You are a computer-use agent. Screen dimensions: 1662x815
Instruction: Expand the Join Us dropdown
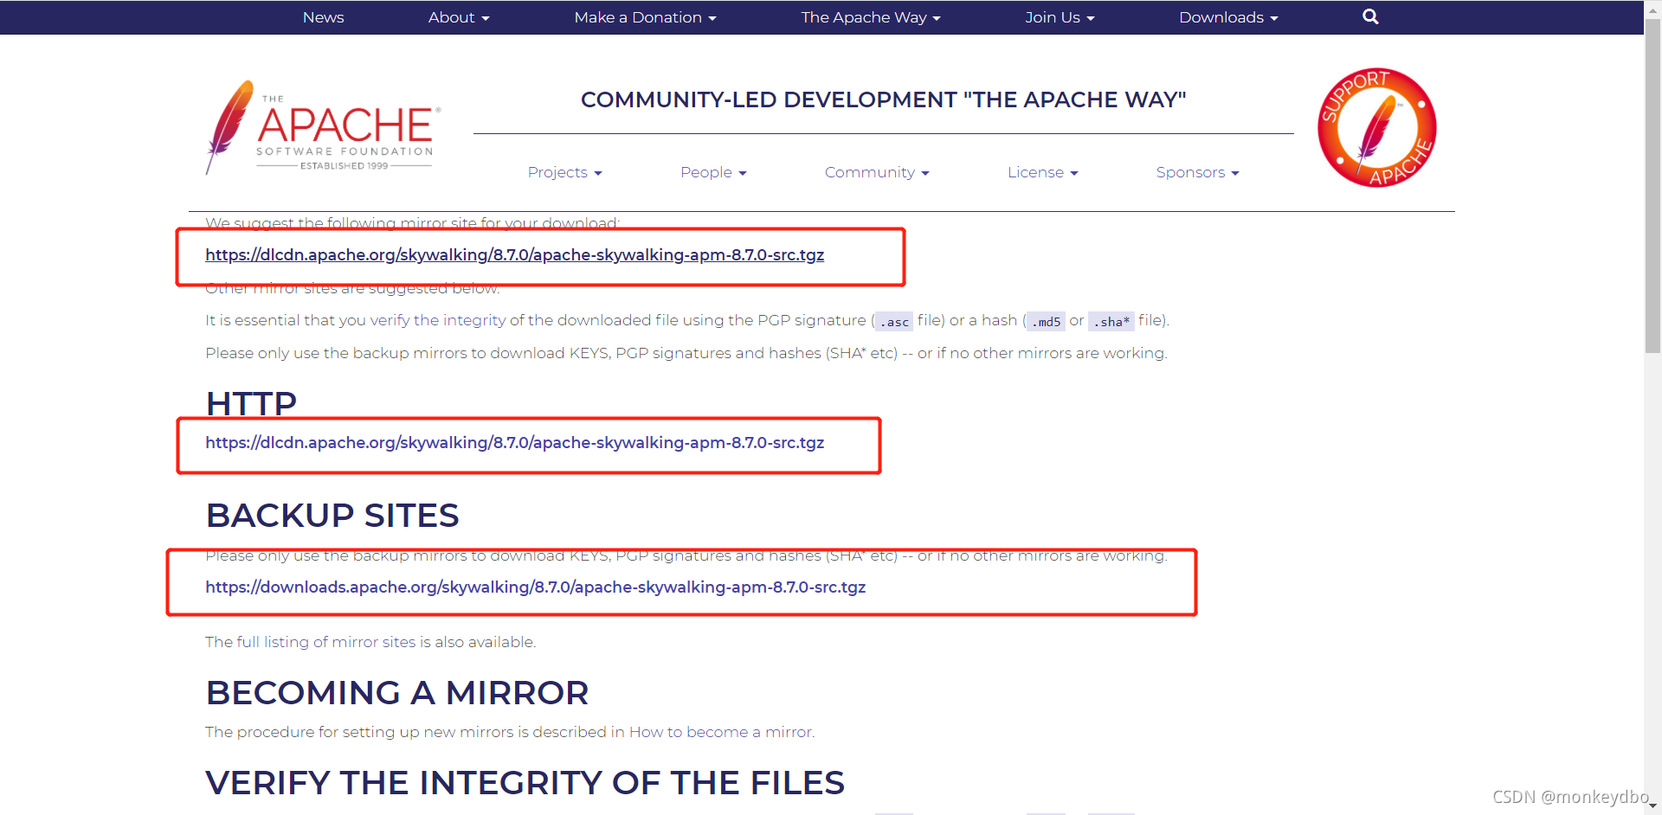click(1060, 17)
